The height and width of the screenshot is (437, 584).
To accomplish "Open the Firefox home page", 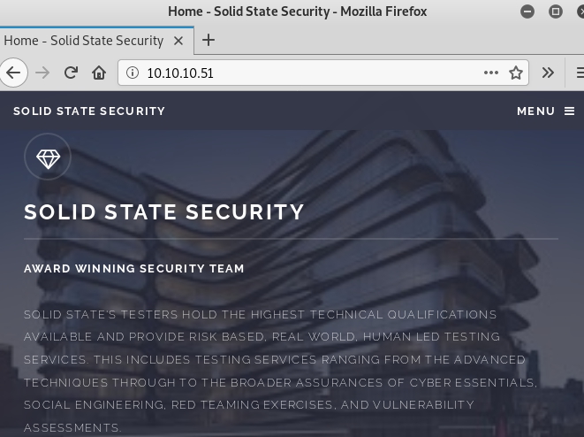I will pyautogui.click(x=99, y=73).
